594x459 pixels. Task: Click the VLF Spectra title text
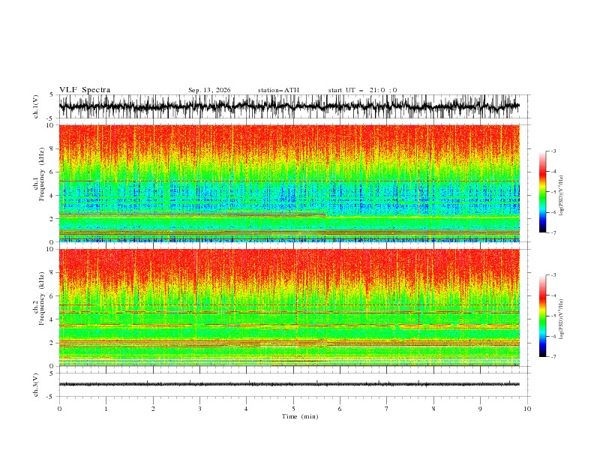click(85, 90)
